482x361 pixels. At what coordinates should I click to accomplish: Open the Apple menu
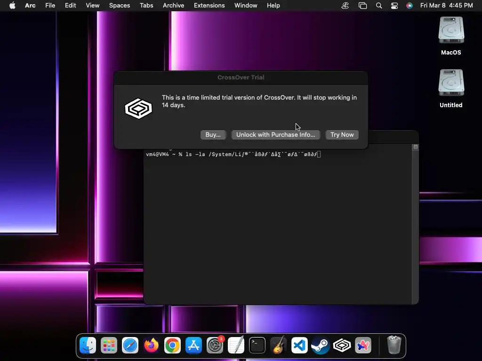tap(12, 6)
